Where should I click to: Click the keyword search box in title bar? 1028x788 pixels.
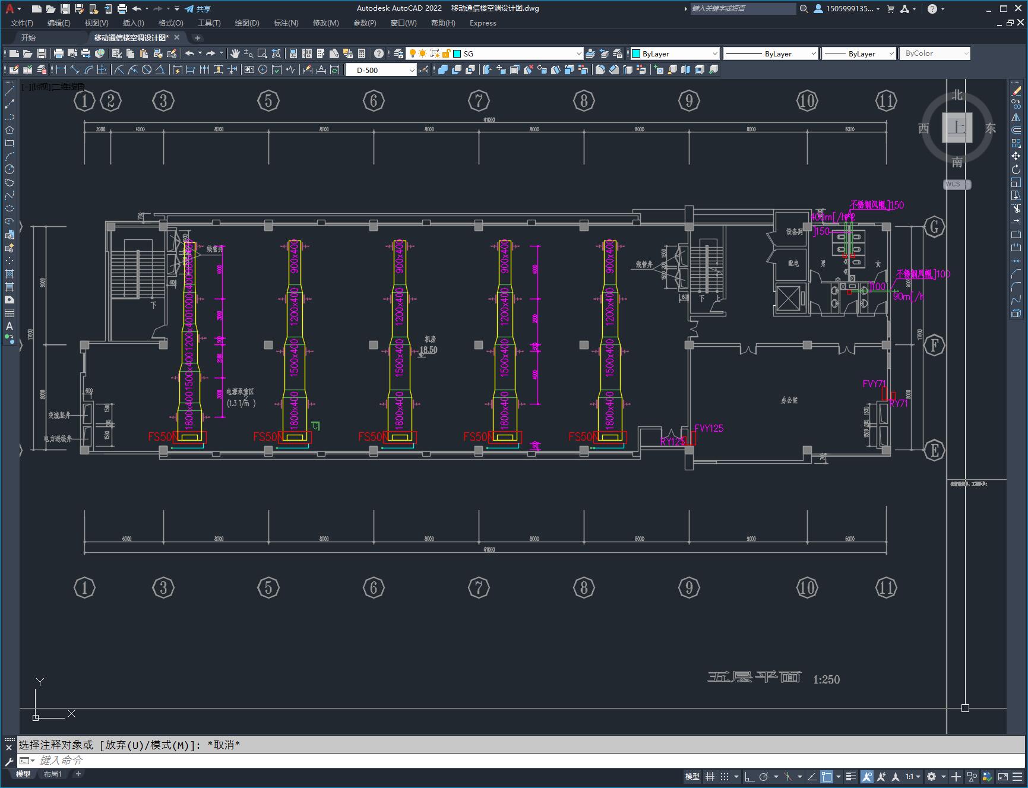click(x=743, y=8)
